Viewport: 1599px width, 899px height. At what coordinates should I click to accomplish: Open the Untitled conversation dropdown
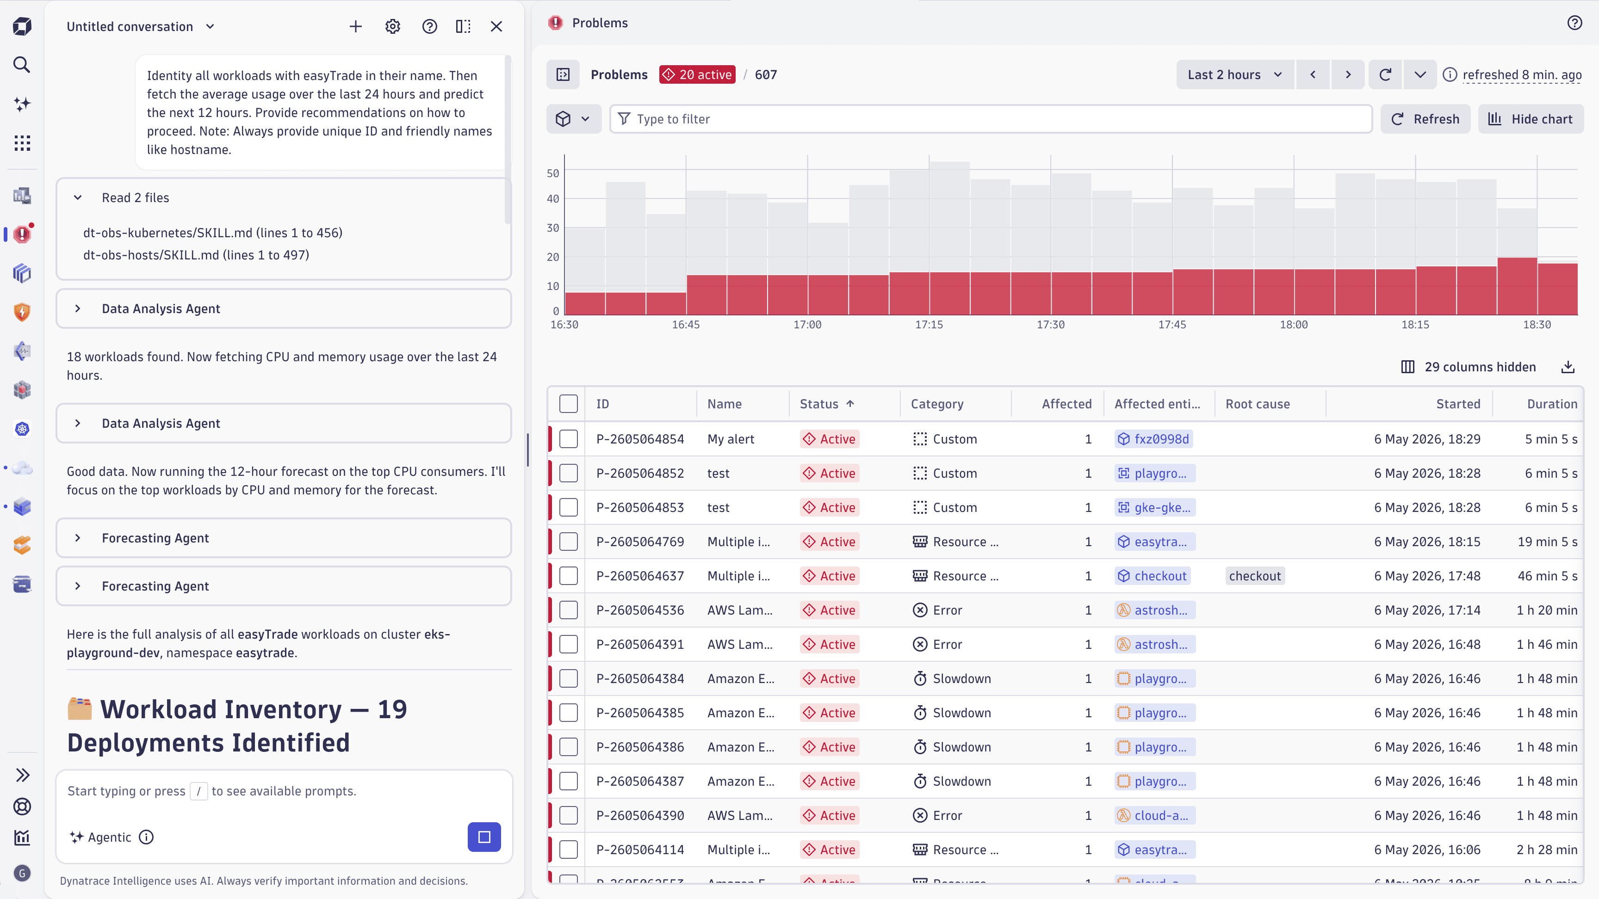point(141,26)
